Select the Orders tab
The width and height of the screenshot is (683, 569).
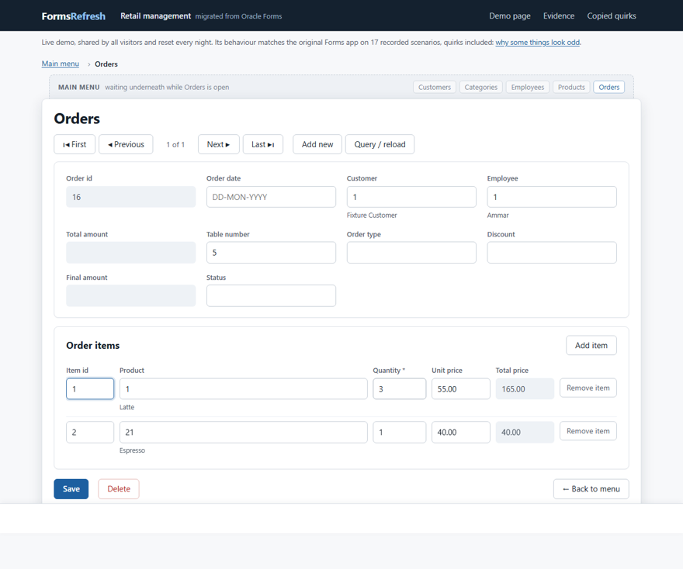[x=608, y=87]
